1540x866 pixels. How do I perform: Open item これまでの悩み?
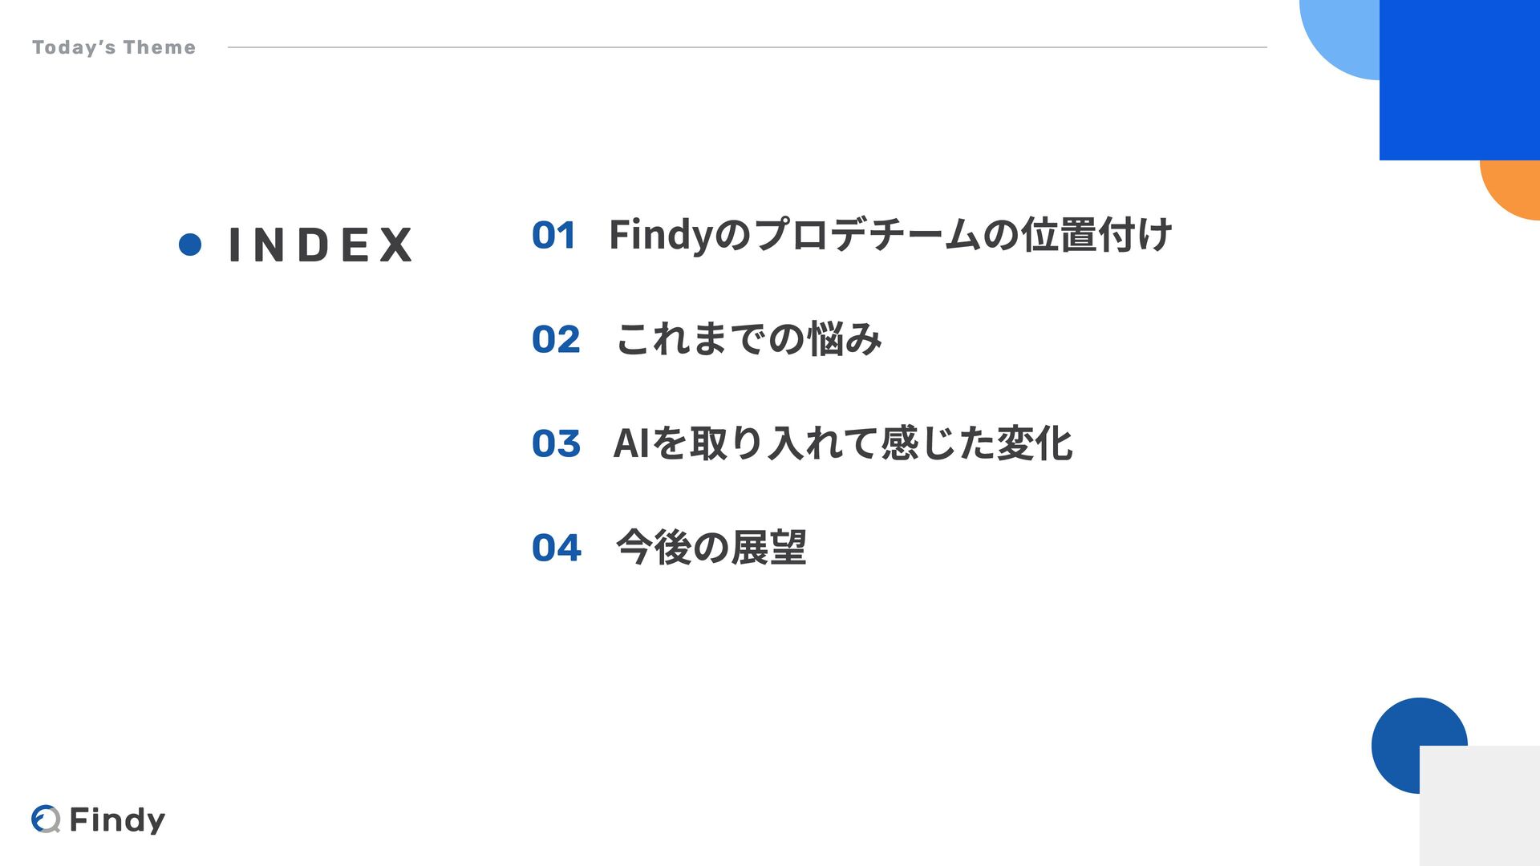tap(748, 338)
